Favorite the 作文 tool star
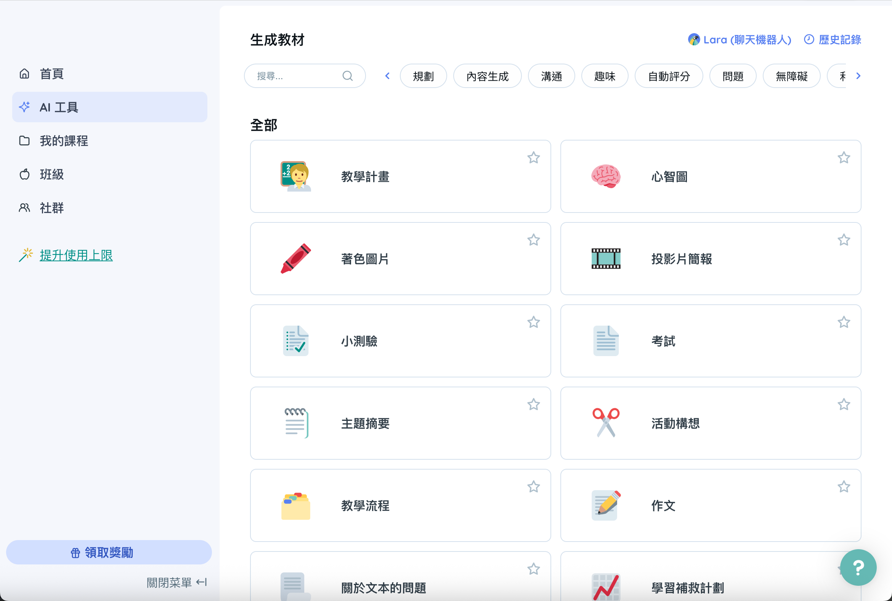Screen dimensions: 892x601 click(x=844, y=487)
